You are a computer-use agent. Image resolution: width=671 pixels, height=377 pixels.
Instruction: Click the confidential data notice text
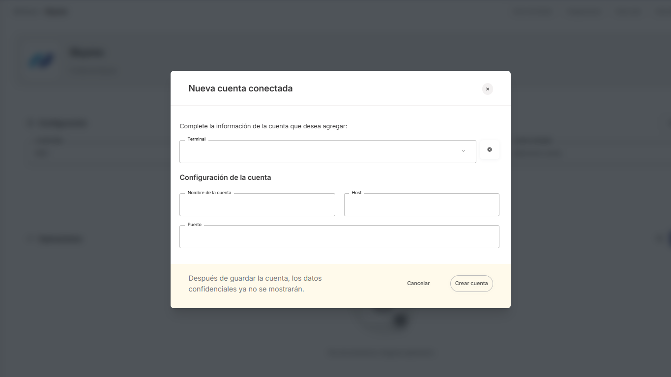tap(255, 284)
